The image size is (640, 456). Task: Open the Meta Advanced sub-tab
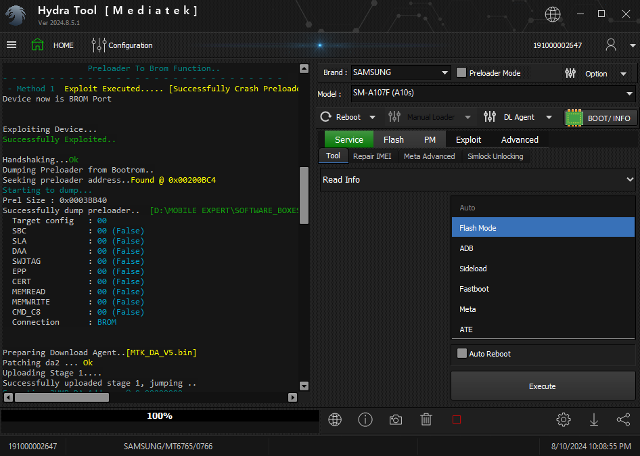click(x=430, y=156)
